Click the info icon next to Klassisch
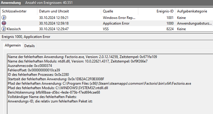The width and height of the screenshot is (213, 114). 4,29
